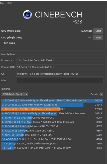This screenshot has height=164, width=107.
Task: Start the CPU Single Core benchmark
Action: click(x=98, y=38)
